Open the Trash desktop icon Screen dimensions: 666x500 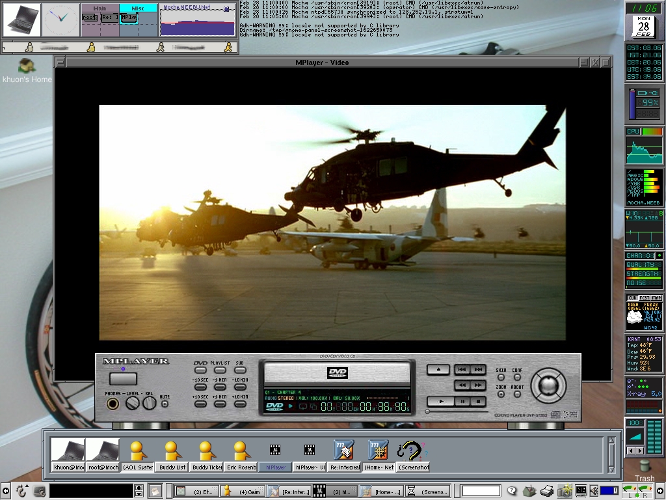[x=645, y=470]
